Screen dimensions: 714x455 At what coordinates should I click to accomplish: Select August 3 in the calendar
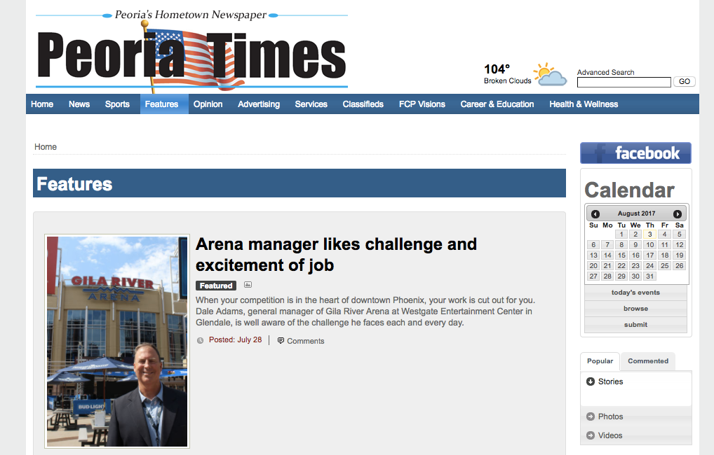(x=649, y=234)
